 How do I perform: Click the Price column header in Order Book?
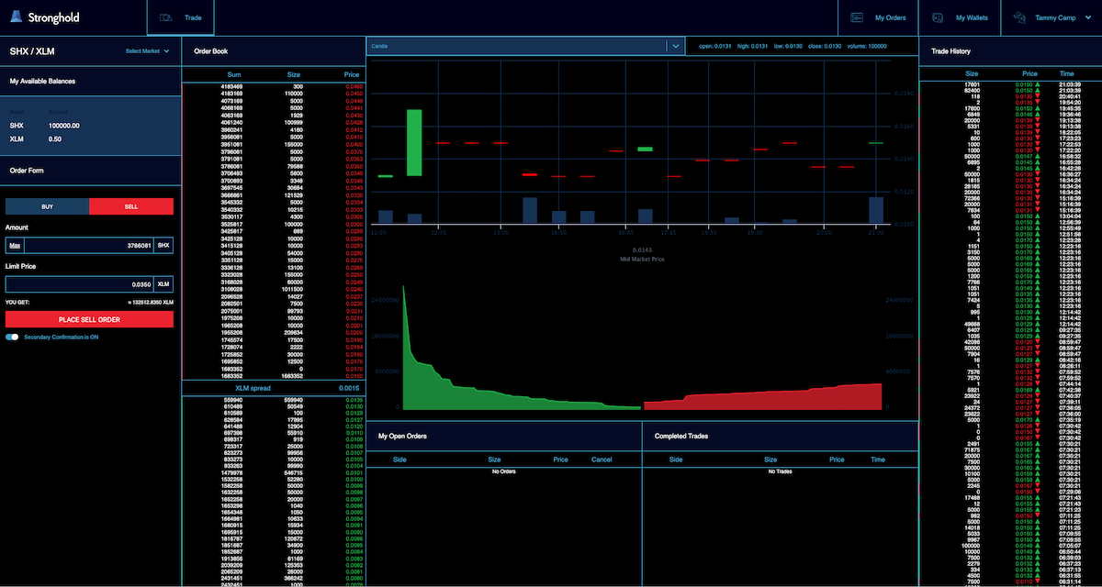[352, 74]
